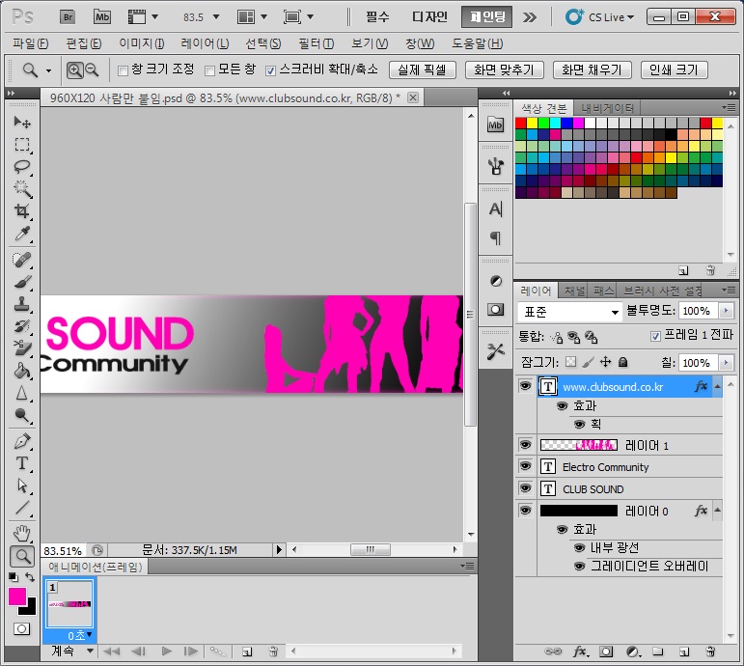
Task: Select the Lasso tool
Action: click(x=22, y=167)
